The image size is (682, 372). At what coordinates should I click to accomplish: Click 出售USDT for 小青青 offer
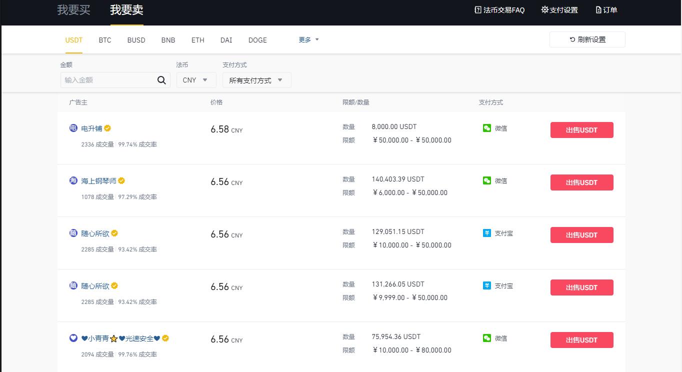tap(581, 340)
